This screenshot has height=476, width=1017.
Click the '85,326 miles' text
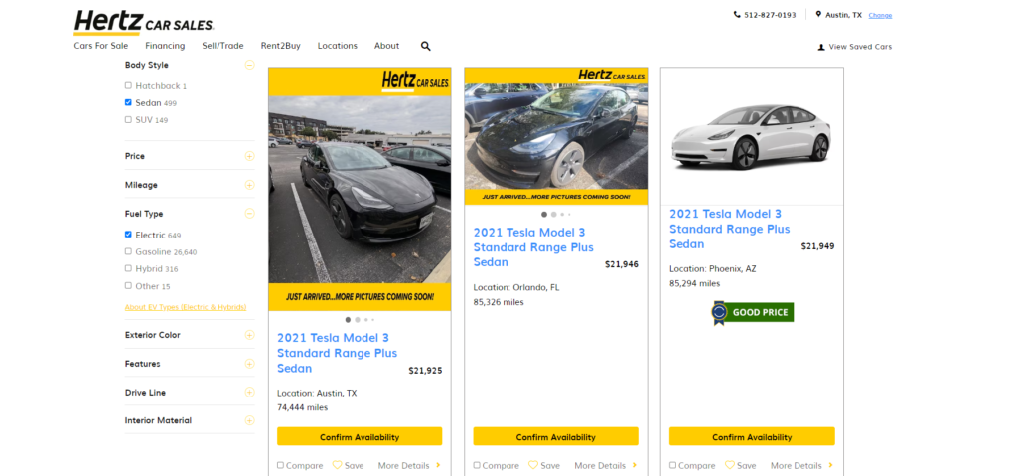[499, 302]
